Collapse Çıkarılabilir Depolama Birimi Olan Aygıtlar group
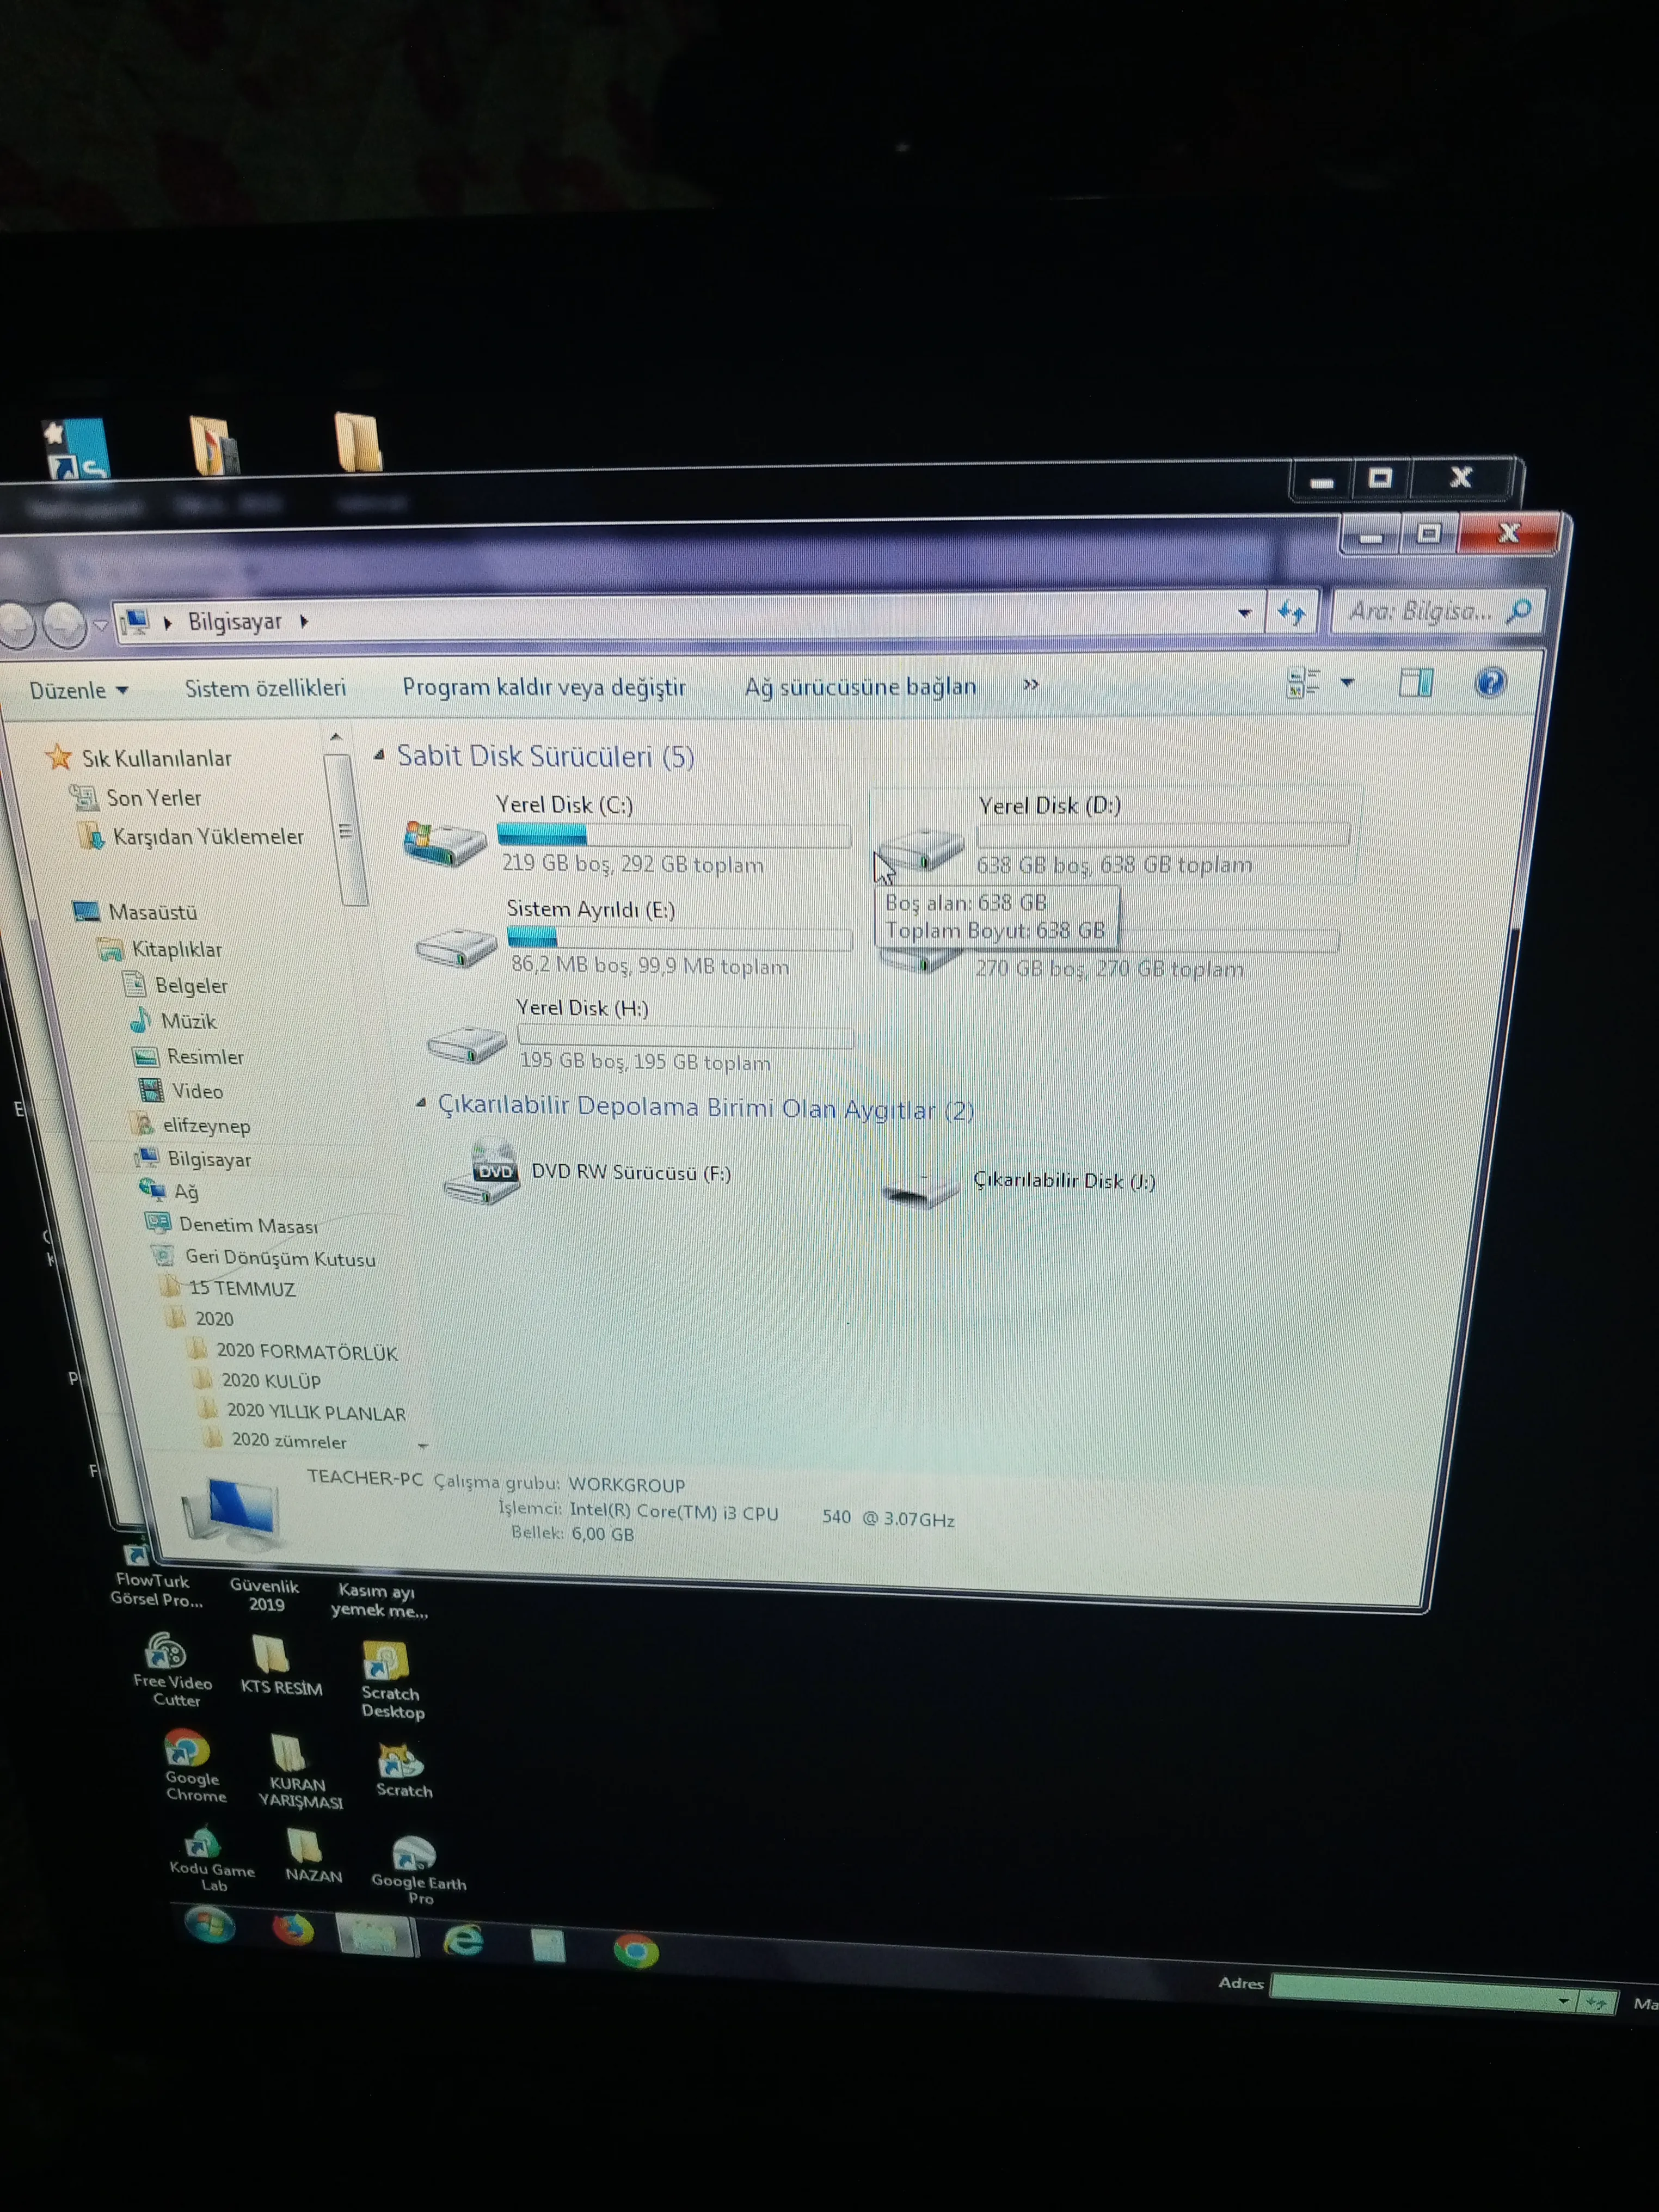Viewport: 1659px width, 2212px height. 421,1104
